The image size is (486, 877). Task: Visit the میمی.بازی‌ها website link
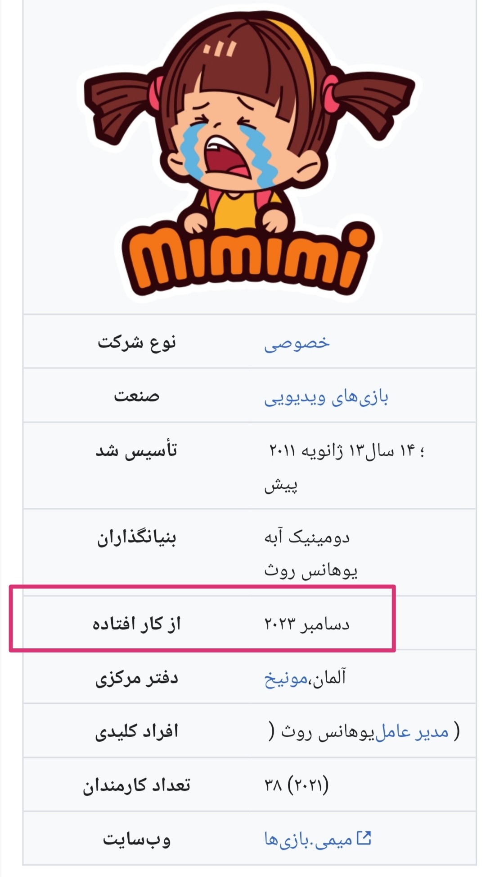tap(308, 840)
